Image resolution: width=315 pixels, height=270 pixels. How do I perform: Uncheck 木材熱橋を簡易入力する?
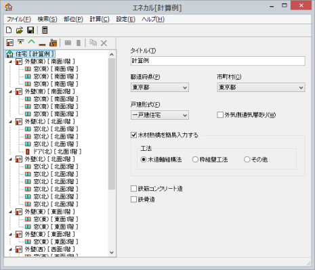tap(133, 135)
